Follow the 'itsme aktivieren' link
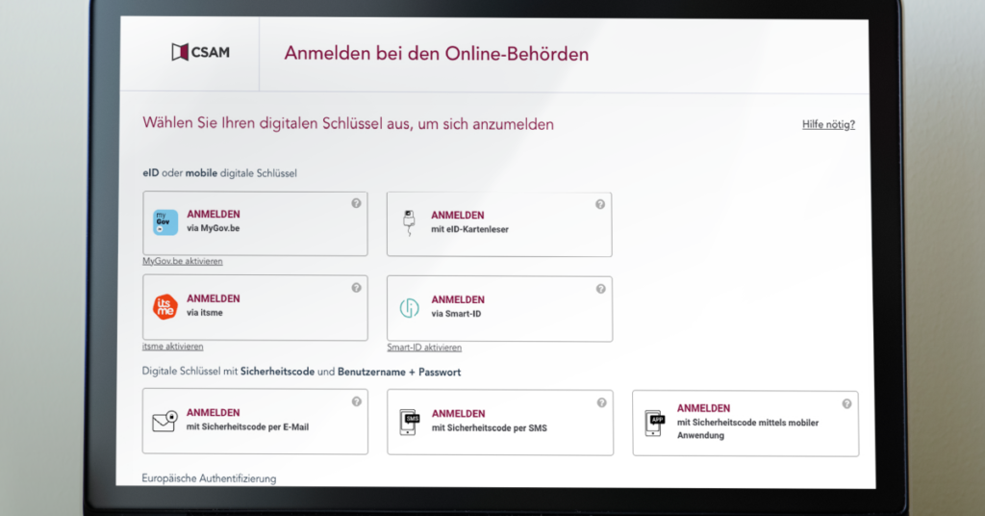Viewport: 985px width, 516px height. coord(173,347)
